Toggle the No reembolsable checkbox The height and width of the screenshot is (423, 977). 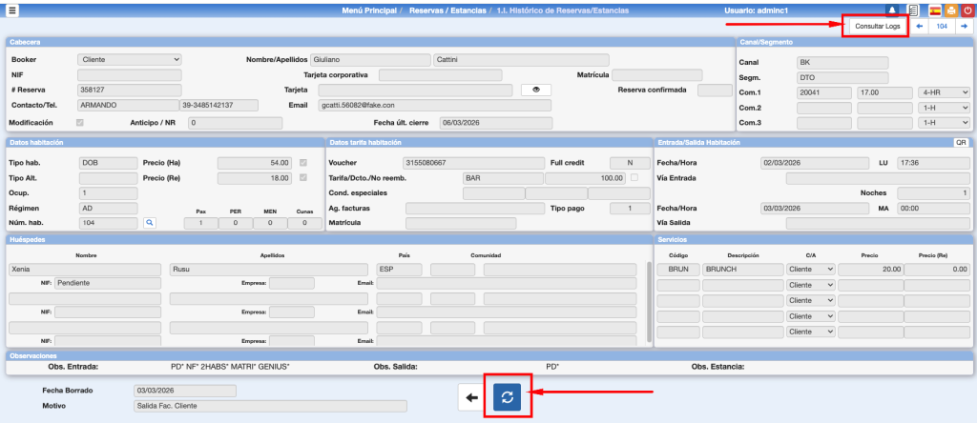[634, 178]
